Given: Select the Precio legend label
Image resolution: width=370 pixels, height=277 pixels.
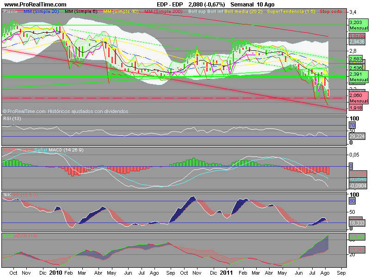Looking at the screenshot, I should tap(10, 11).
